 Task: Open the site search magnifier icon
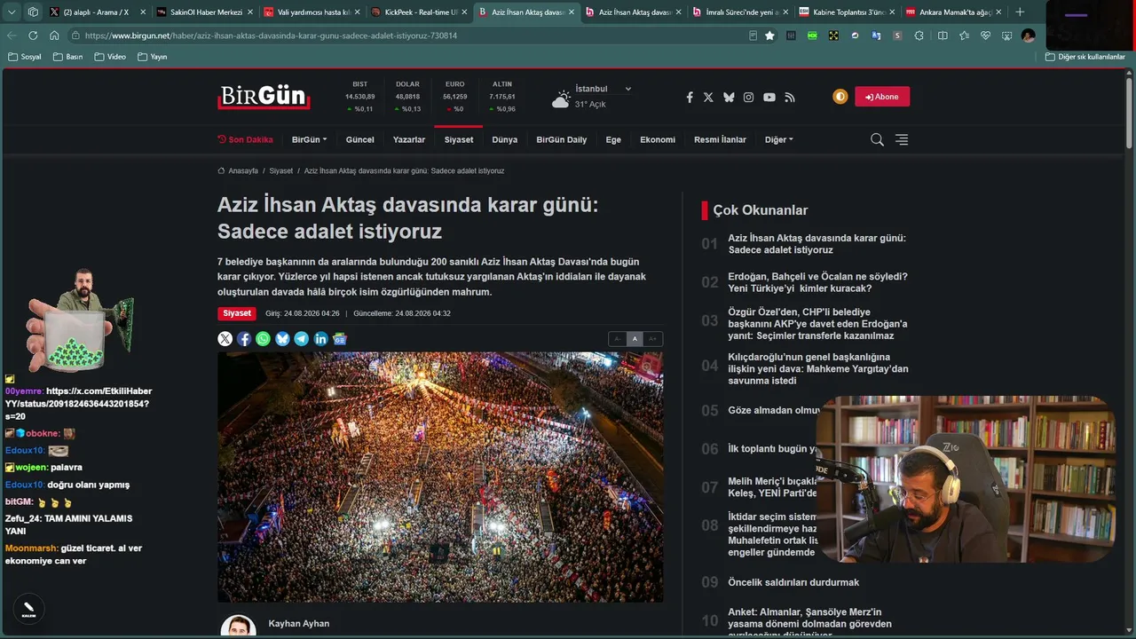(877, 139)
